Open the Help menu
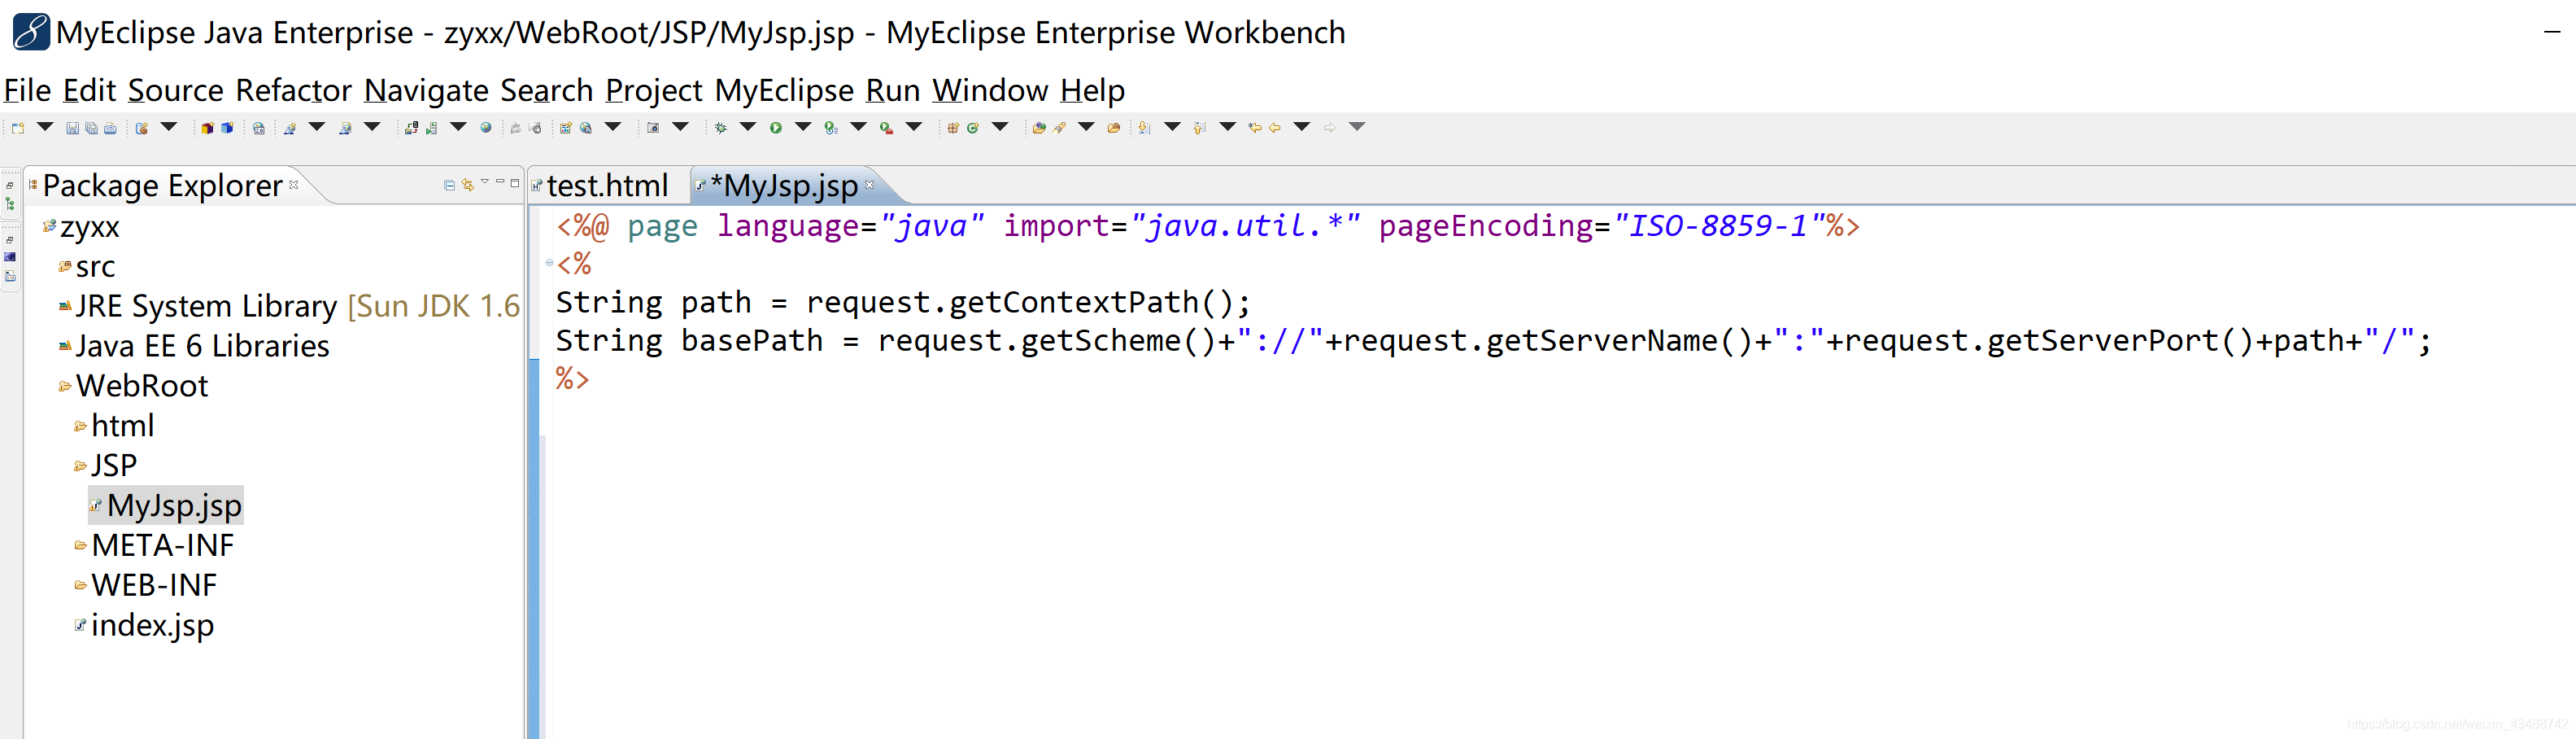Image resolution: width=2576 pixels, height=739 pixels. (x=1092, y=90)
